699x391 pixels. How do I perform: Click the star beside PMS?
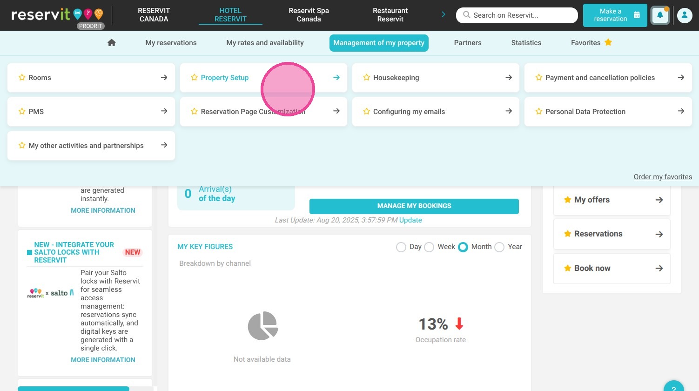[22, 111]
